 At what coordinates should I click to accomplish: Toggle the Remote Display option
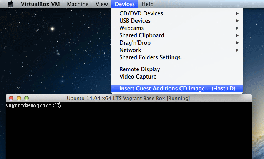point(139,69)
